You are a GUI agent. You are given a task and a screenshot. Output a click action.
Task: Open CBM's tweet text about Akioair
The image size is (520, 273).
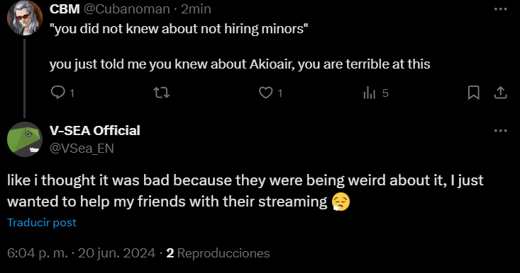[x=240, y=64]
